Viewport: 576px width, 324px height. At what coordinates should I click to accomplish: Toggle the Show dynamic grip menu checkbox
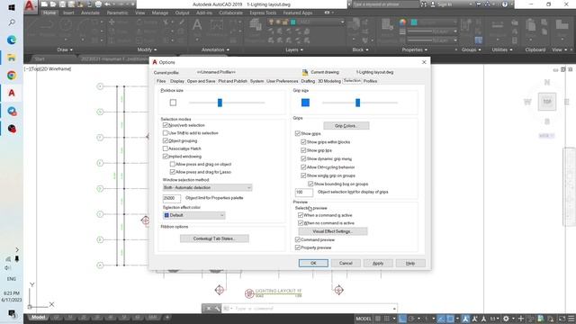click(303, 158)
